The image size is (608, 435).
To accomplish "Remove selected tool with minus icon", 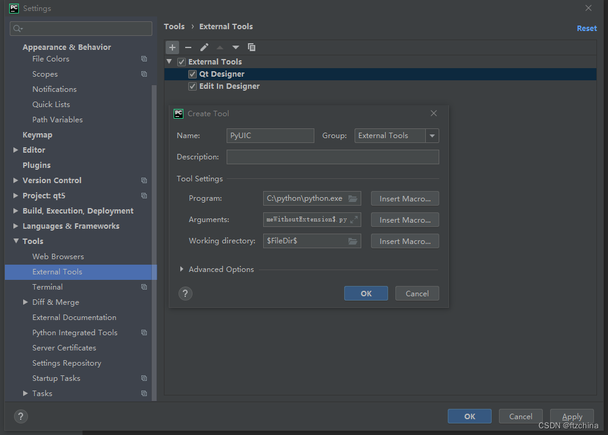I will tap(188, 47).
